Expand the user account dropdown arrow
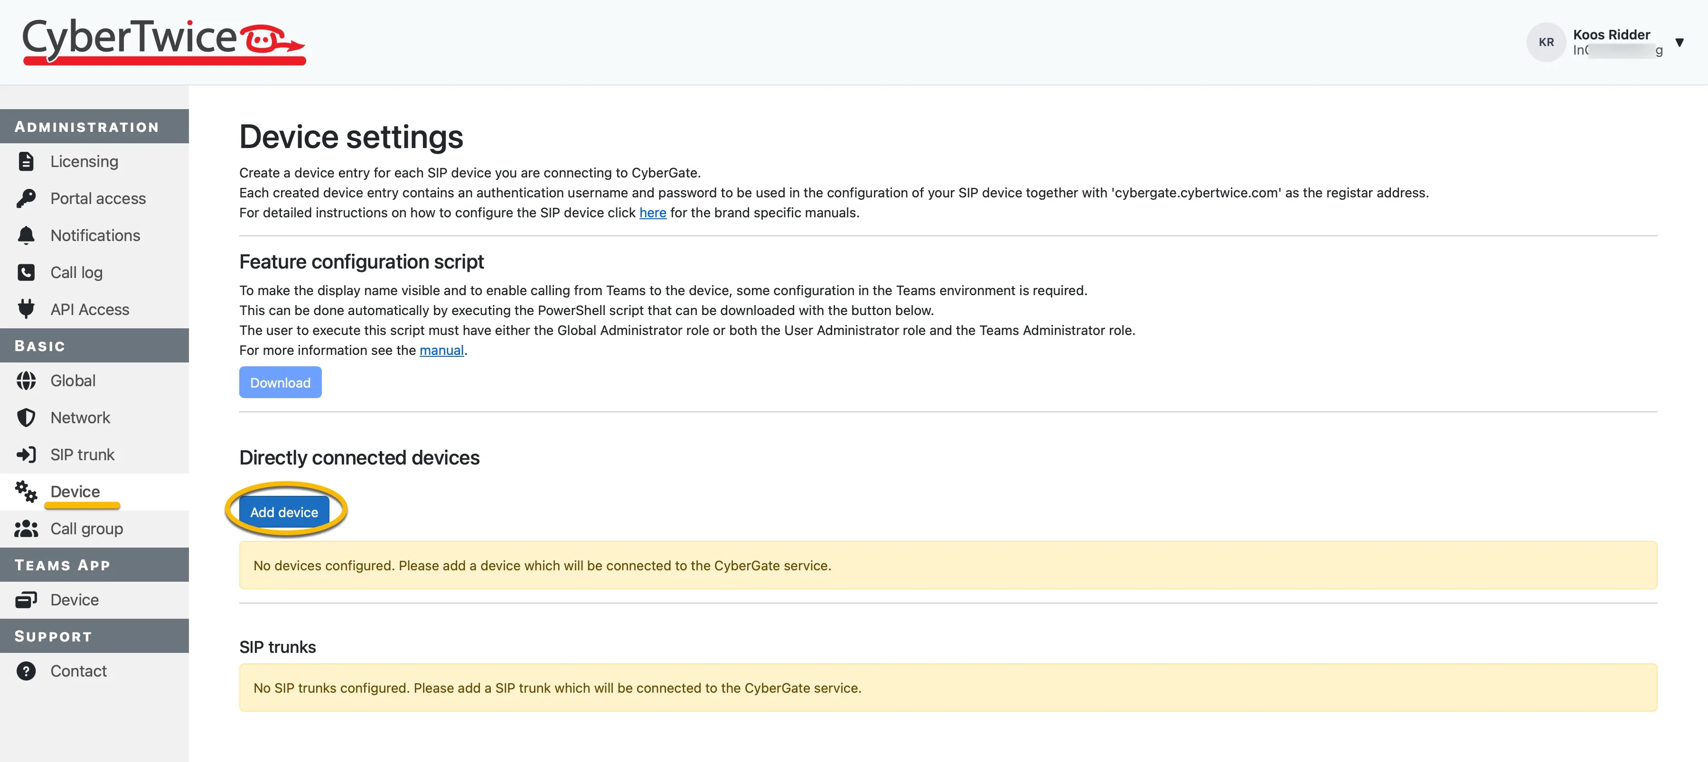Screen dimensions: 1708x762 1680,42
